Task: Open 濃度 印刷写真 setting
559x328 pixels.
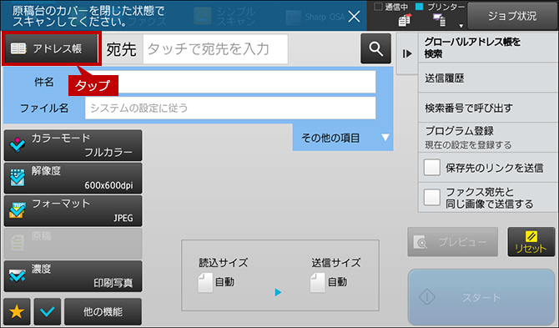Action: 73,276
